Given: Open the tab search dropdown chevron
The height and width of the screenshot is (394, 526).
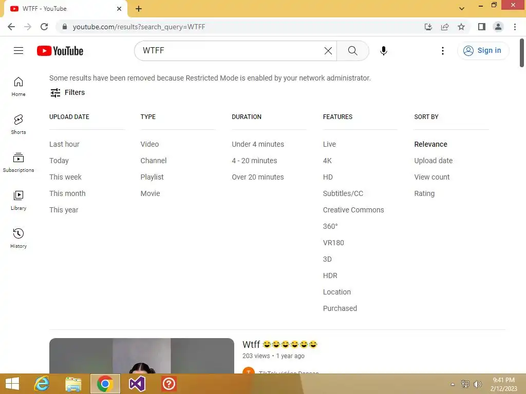Looking at the screenshot, I should (x=462, y=9).
